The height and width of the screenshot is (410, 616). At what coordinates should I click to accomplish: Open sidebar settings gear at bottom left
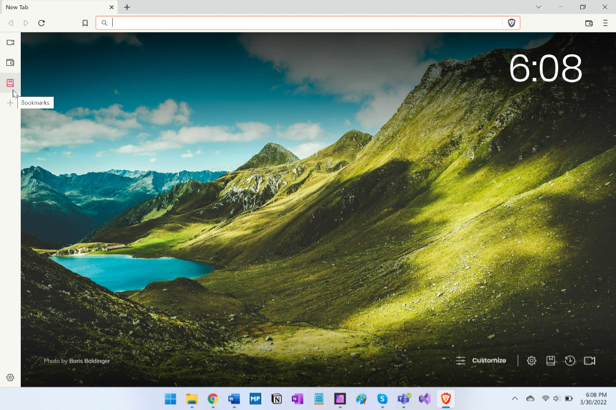(x=10, y=378)
